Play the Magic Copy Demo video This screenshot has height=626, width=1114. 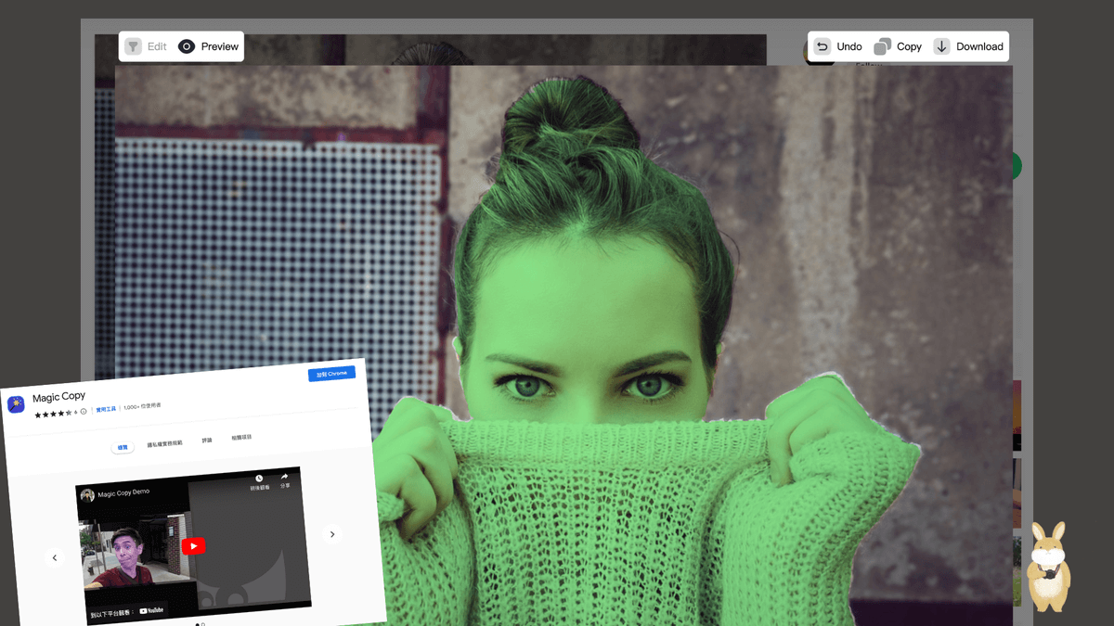point(193,546)
